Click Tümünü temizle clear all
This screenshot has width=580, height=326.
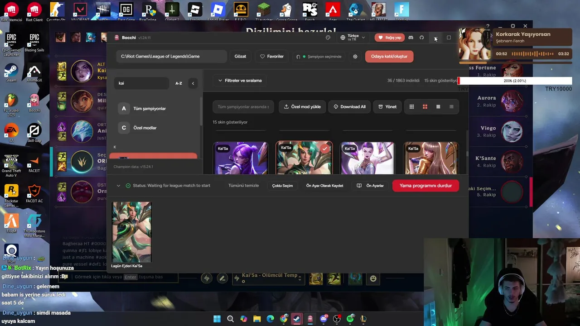tap(244, 186)
